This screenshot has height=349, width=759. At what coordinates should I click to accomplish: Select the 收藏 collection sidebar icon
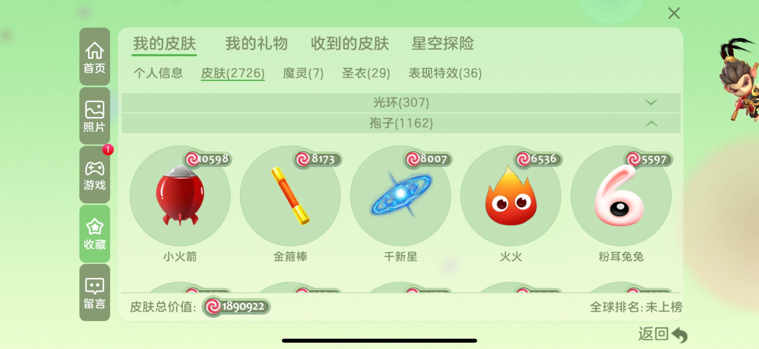95,234
